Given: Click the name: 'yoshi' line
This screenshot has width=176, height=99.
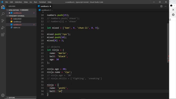Looking at the screenshot, I should click(59, 88).
